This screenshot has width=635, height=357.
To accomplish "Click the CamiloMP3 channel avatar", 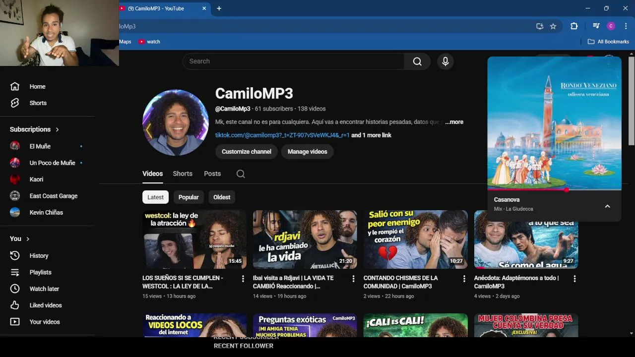I will point(176,123).
